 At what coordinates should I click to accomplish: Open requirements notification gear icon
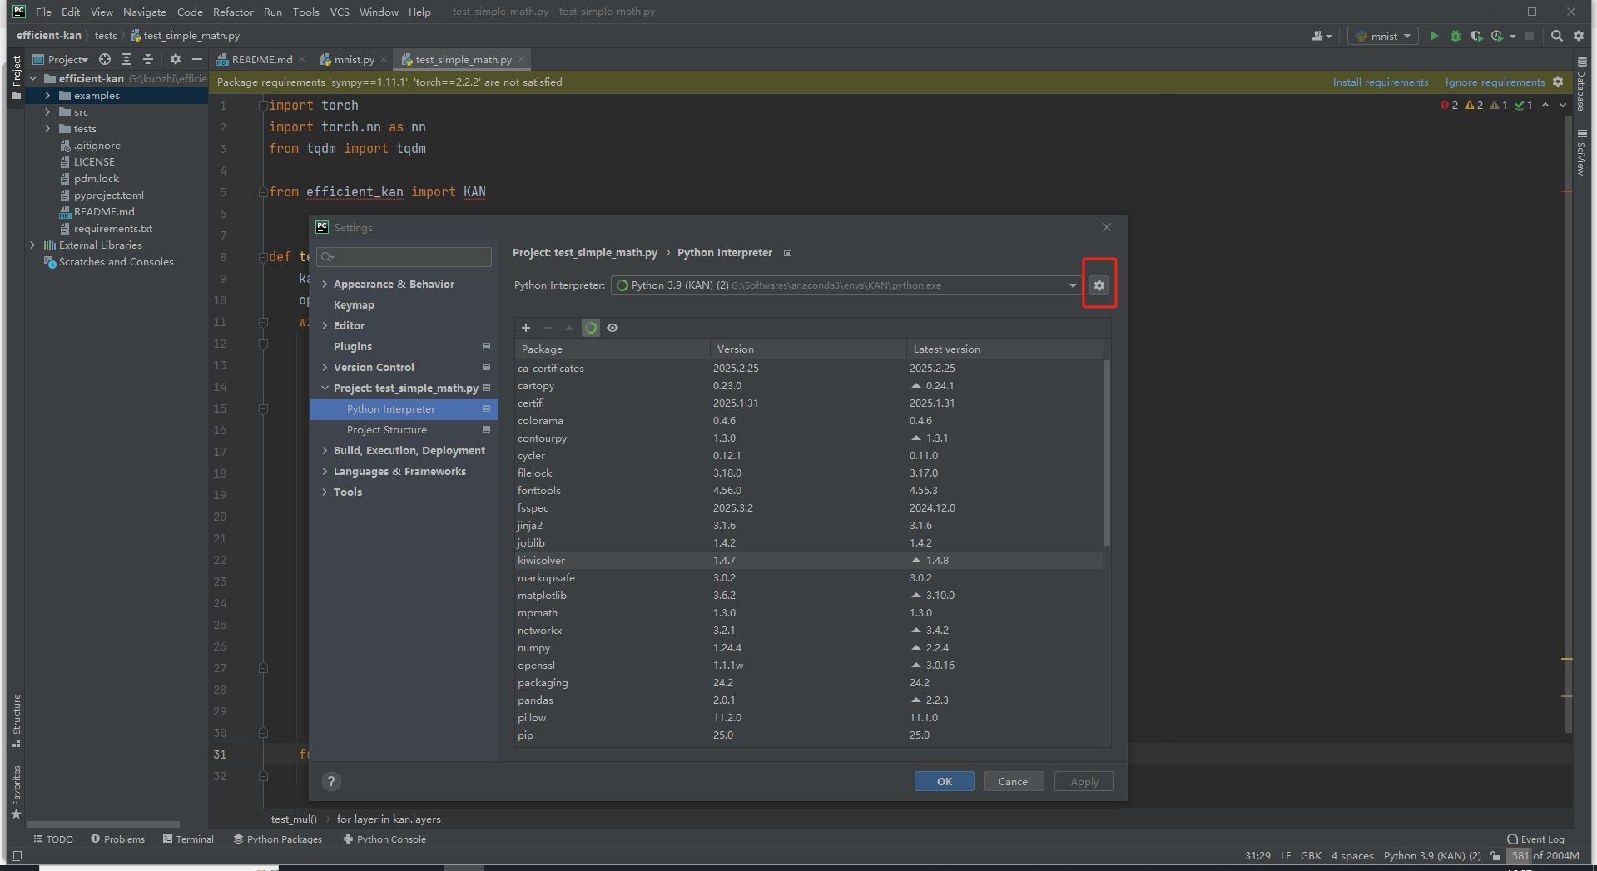pyautogui.click(x=1558, y=82)
